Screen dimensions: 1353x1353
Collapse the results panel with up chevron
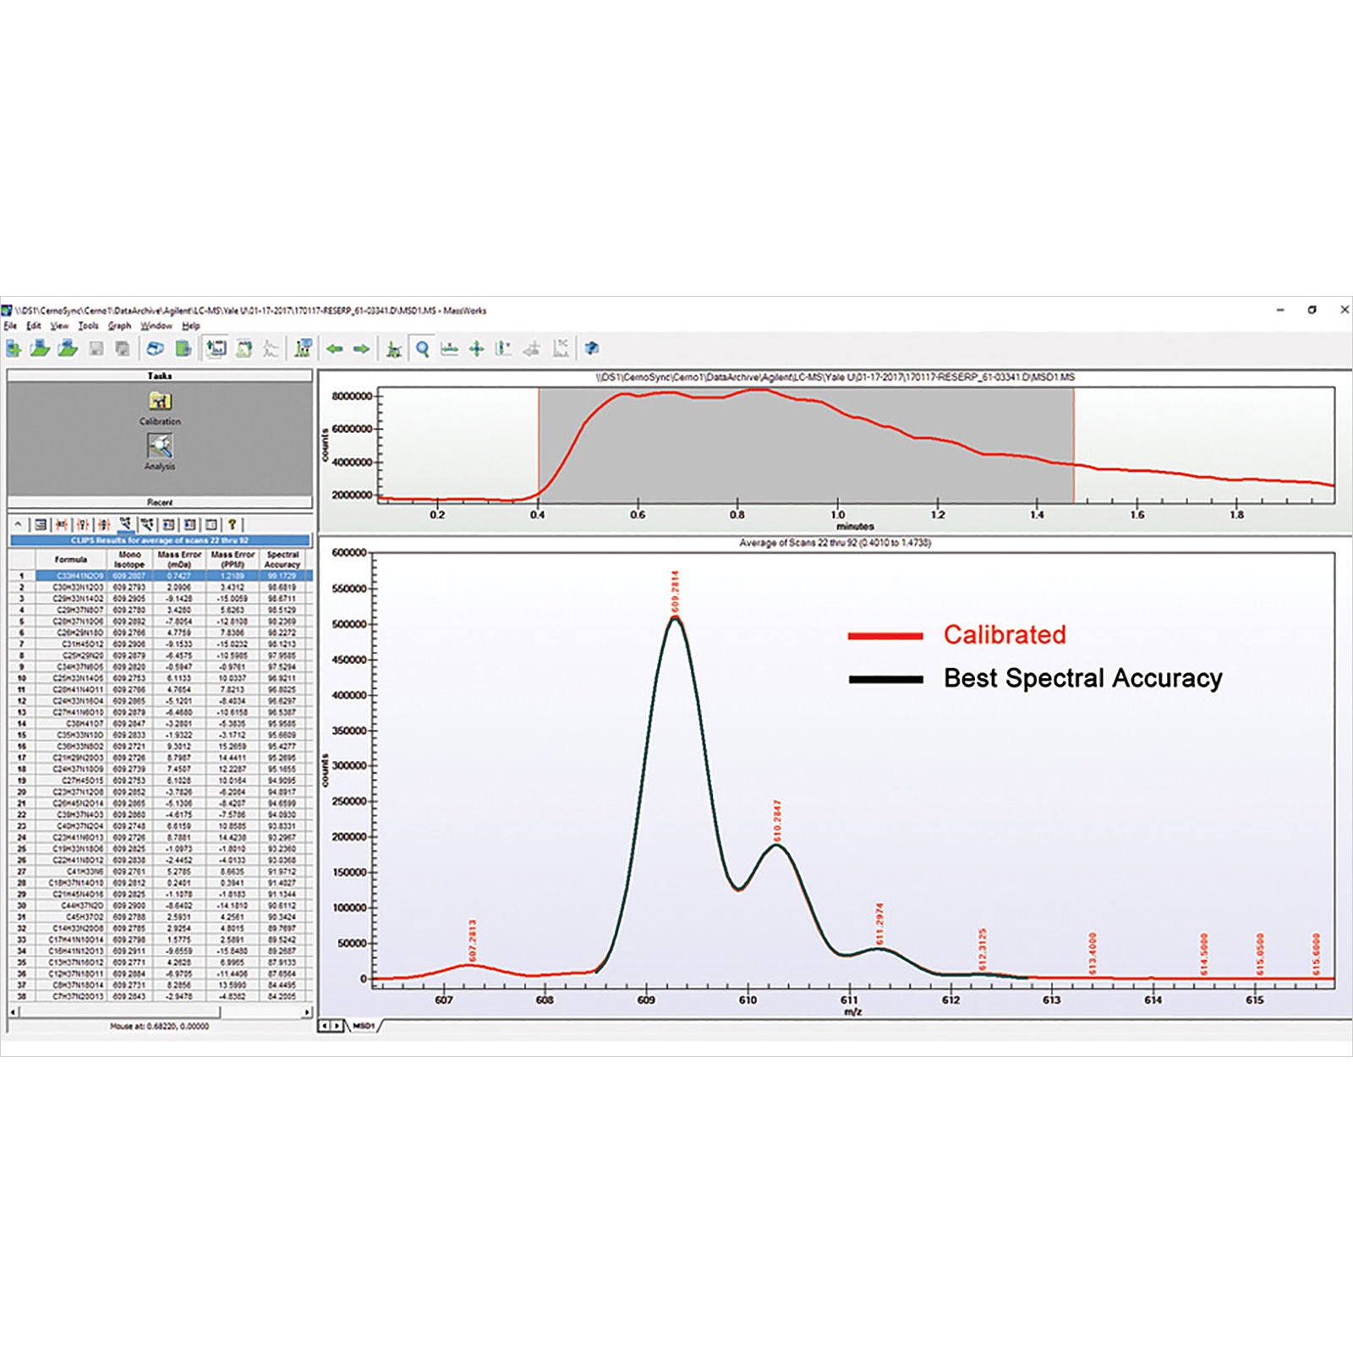(x=18, y=524)
